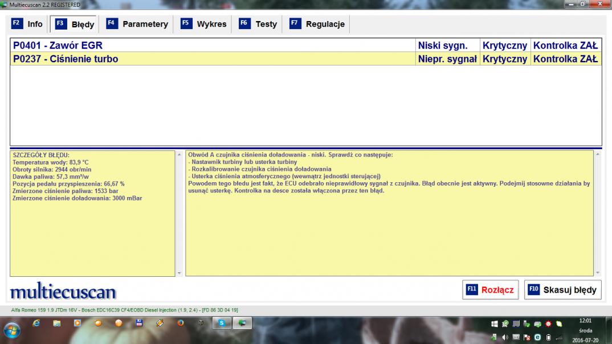Click 'Temperatura wody: 83,9 °C' line
Viewport: 612px width, 344px height.
point(51,162)
